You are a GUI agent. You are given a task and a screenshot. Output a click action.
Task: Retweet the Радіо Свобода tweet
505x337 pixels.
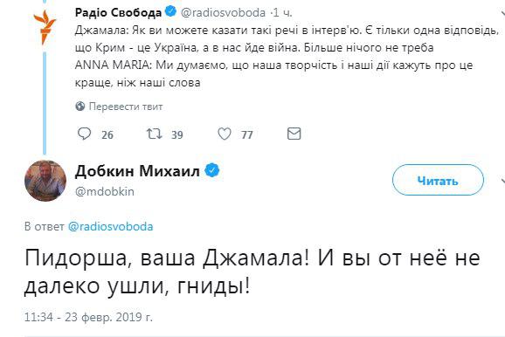pyautogui.click(x=155, y=134)
